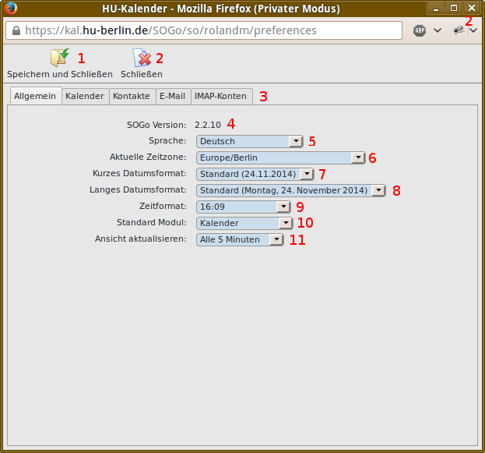This screenshot has width=485, height=453.
Task: Change the Ansicht aktualisieren interval dropdown
Action: [x=240, y=239]
